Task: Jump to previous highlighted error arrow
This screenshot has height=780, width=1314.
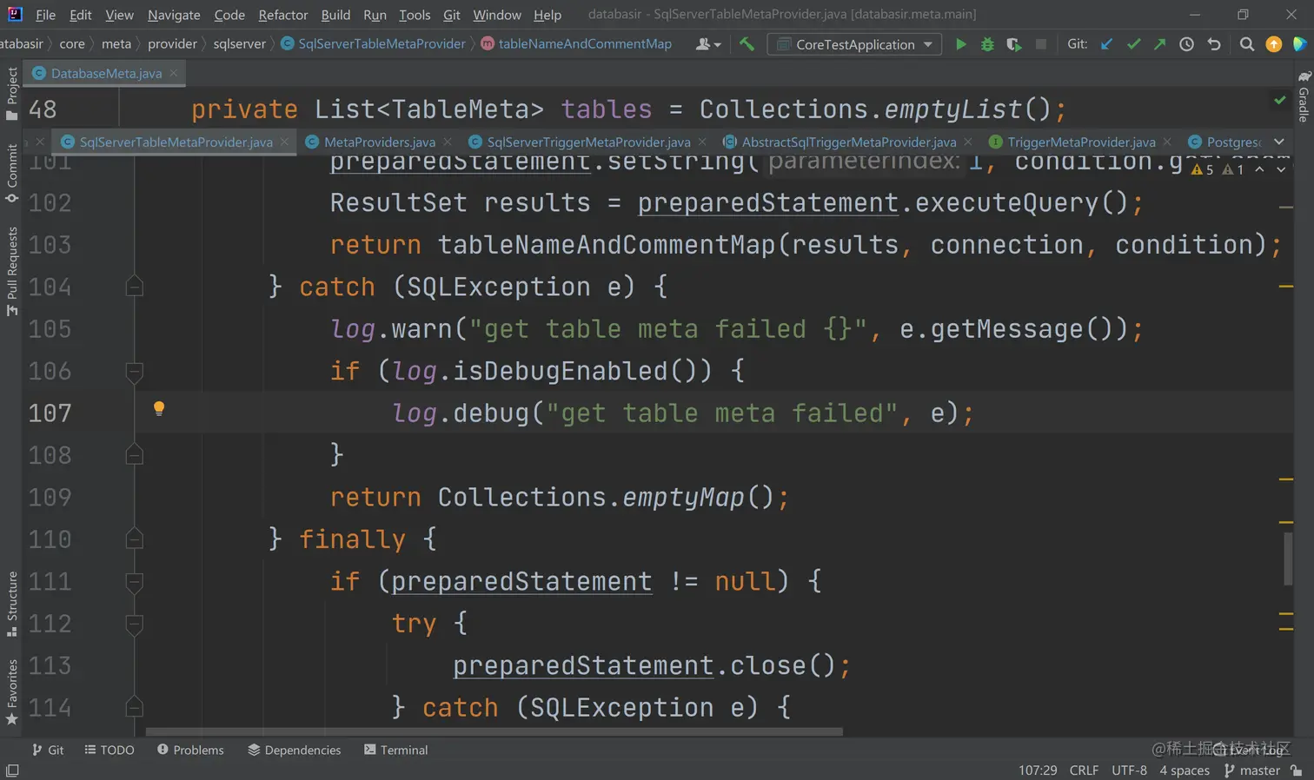Action: point(1259,169)
